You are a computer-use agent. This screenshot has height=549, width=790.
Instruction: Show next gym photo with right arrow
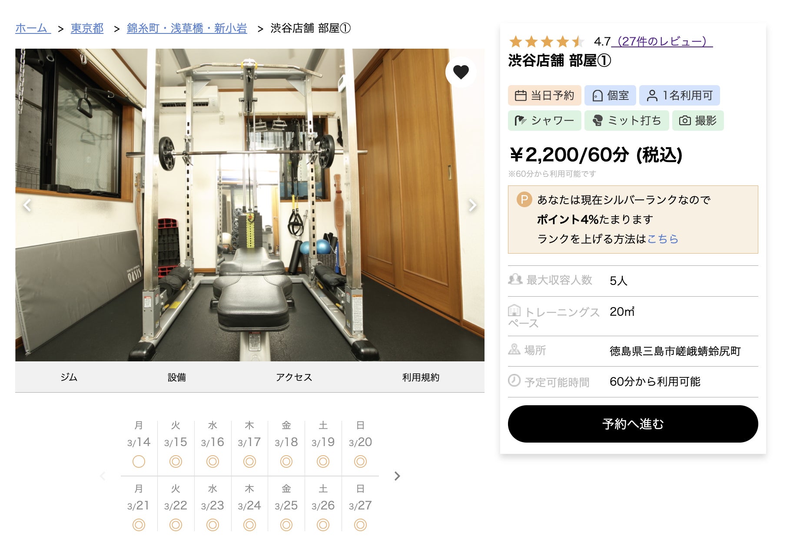[x=472, y=205]
